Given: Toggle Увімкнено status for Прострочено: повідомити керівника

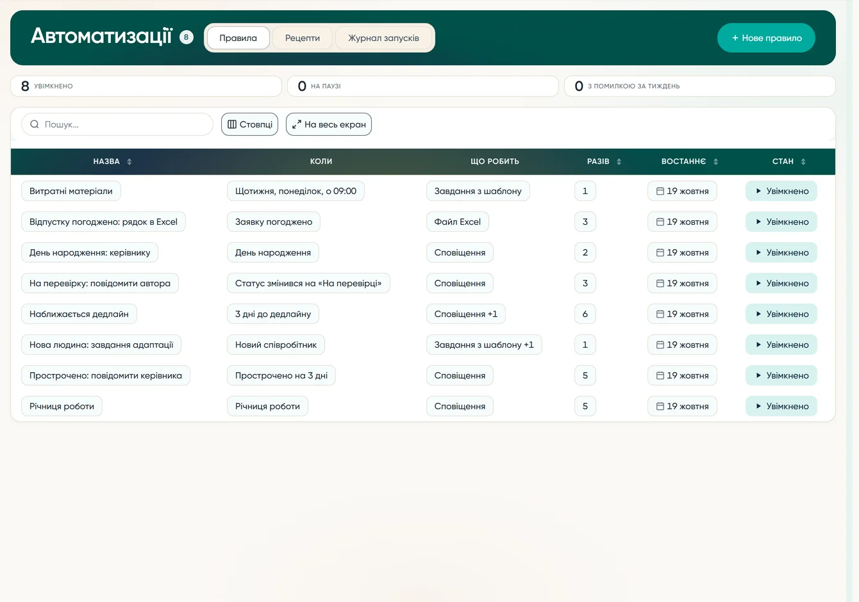Looking at the screenshot, I should (781, 375).
